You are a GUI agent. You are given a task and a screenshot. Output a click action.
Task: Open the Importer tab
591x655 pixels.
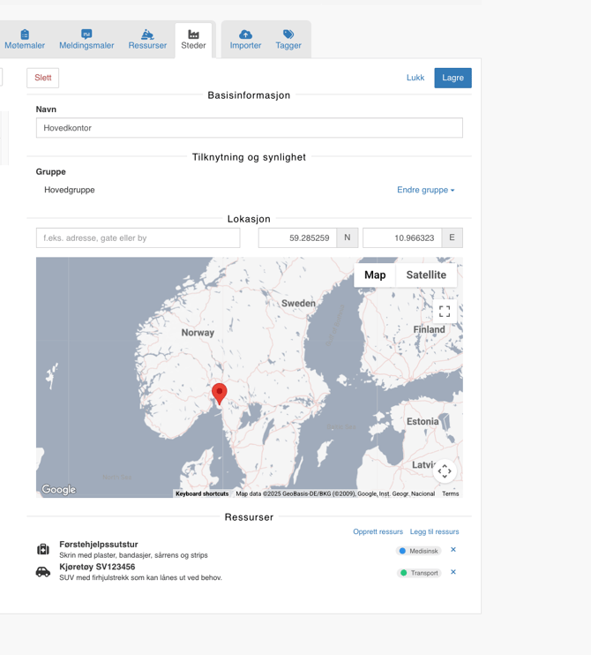click(245, 40)
